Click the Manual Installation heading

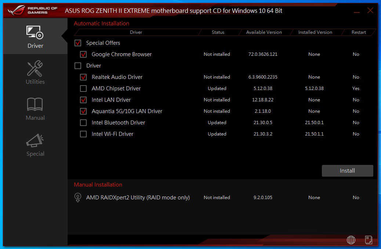coord(98,185)
